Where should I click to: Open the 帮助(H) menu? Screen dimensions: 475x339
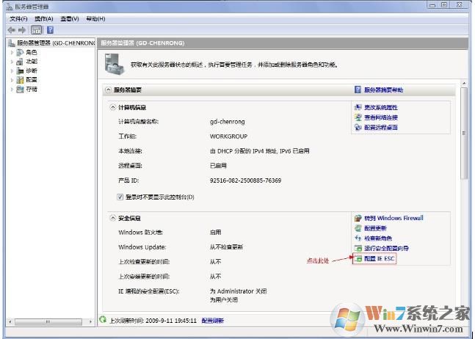click(x=95, y=19)
